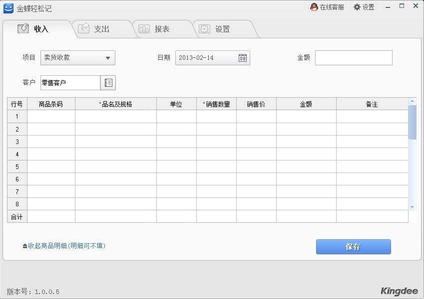
Task: Collapse product details via 收起商品明细
Action: [64, 246]
